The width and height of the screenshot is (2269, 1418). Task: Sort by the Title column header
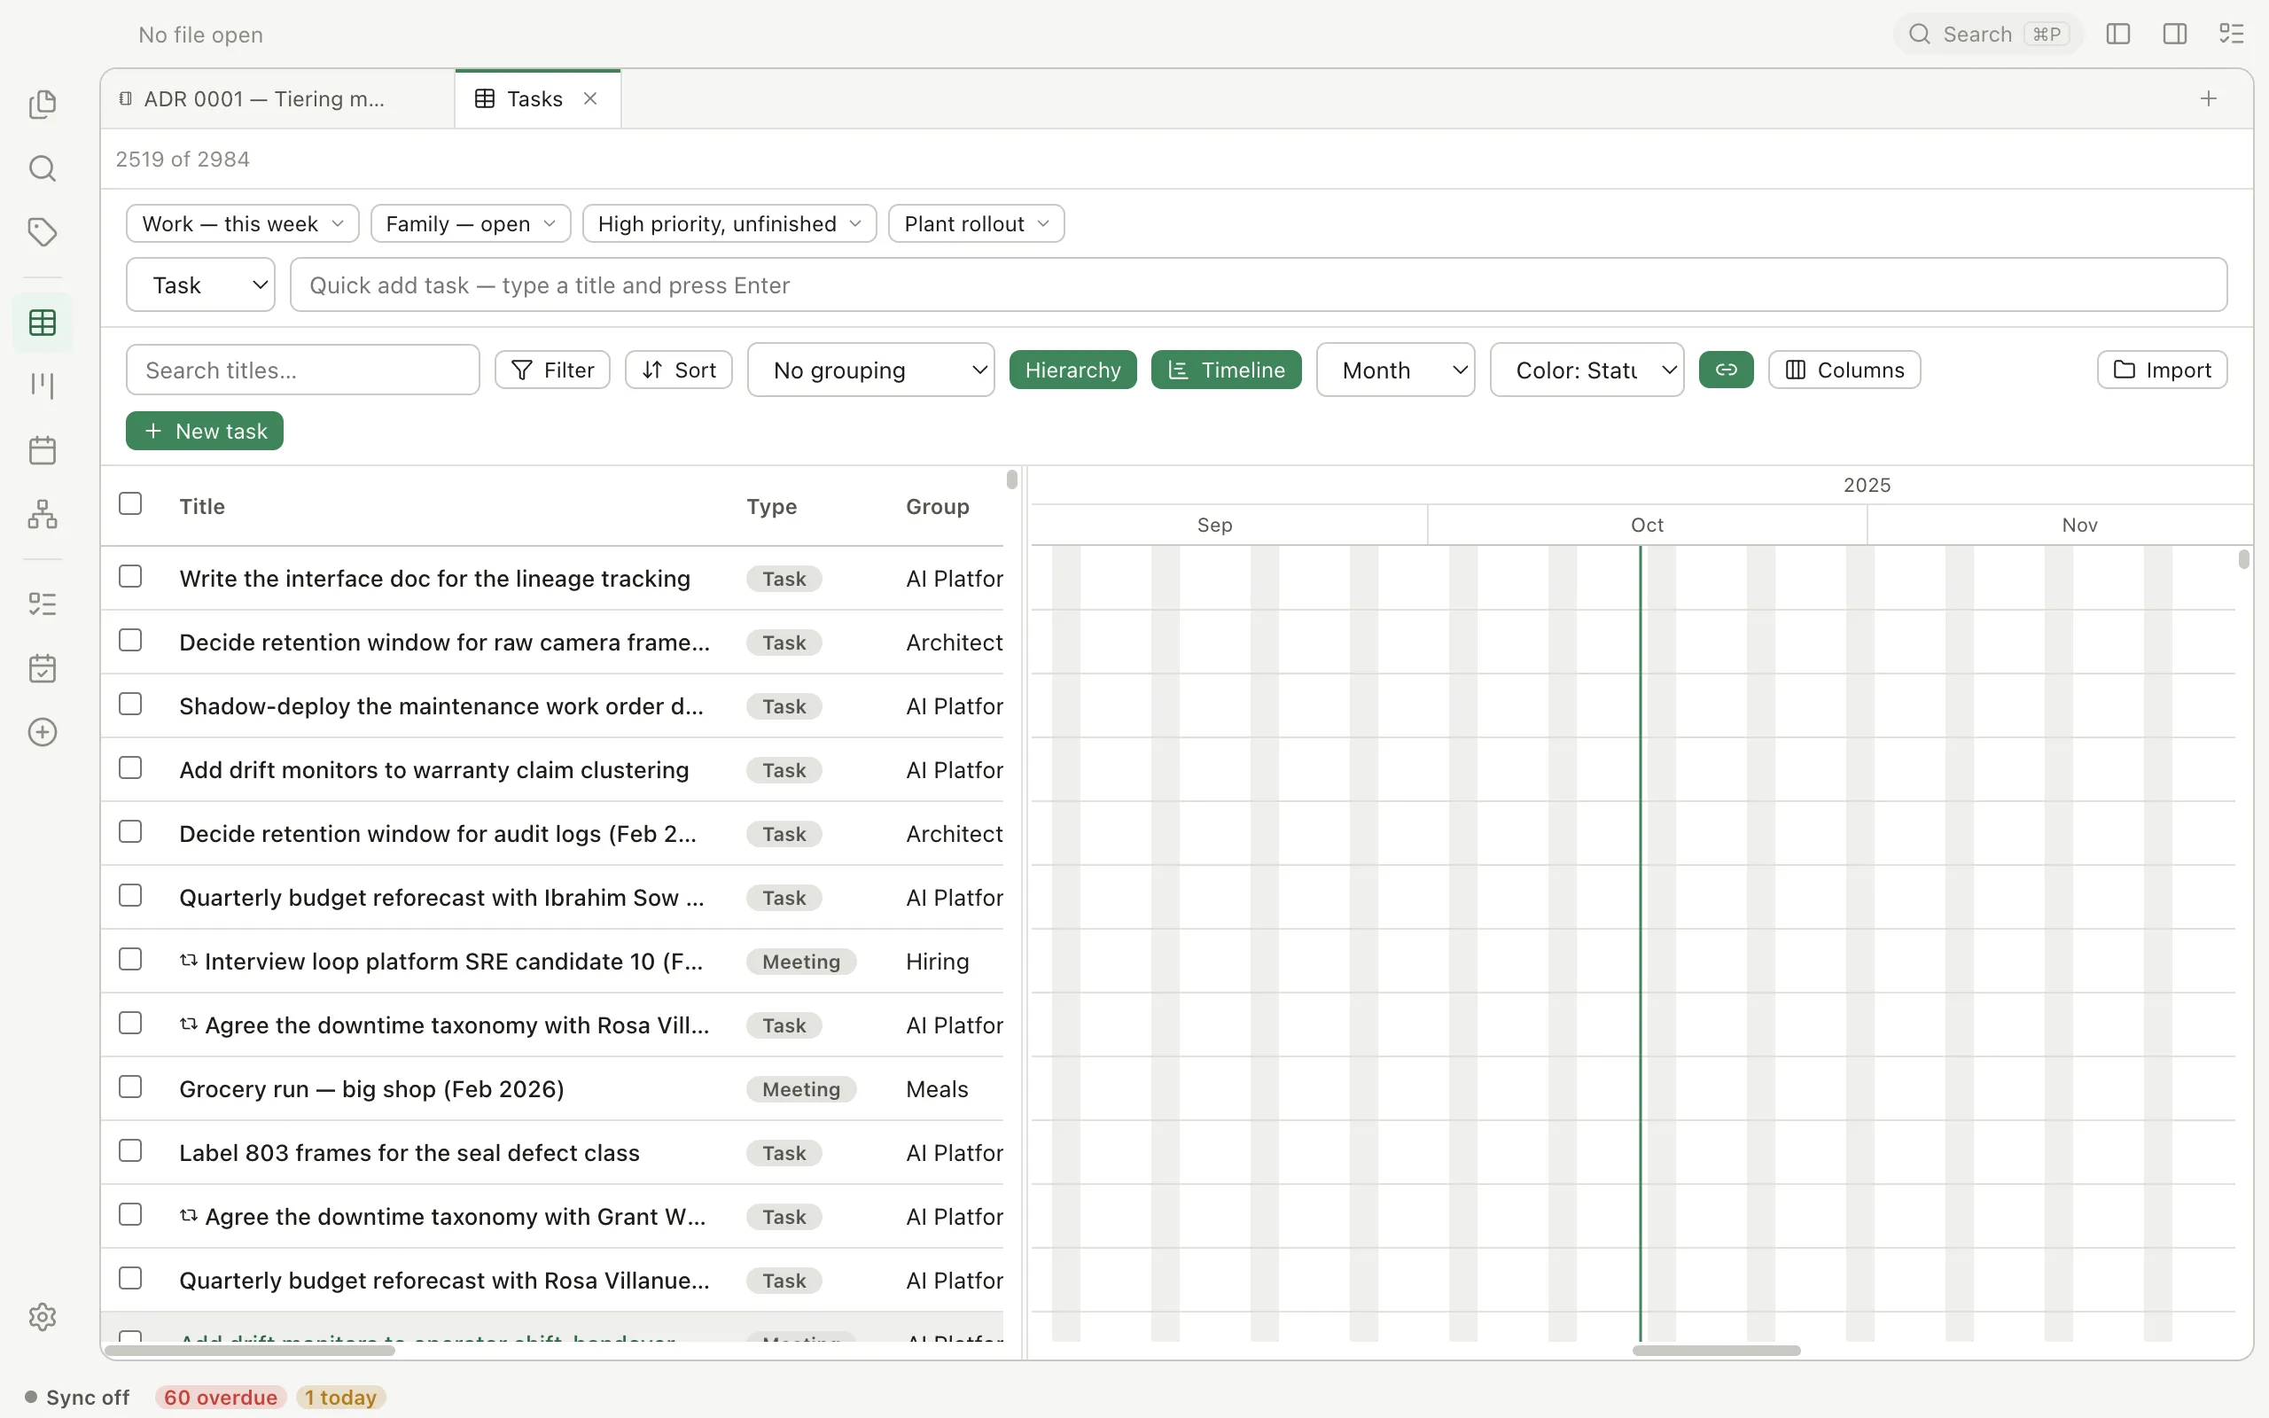[x=201, y=506]
